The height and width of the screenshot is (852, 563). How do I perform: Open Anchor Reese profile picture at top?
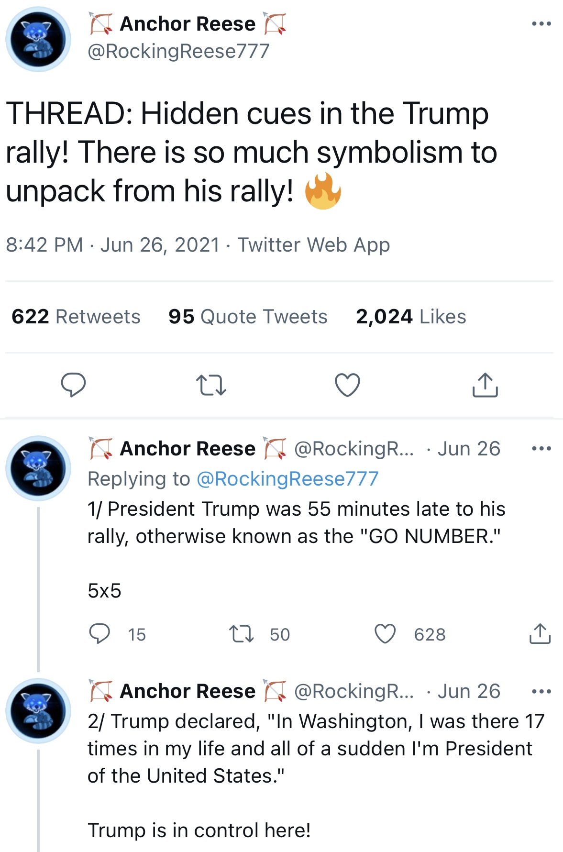tap(38, 39)
